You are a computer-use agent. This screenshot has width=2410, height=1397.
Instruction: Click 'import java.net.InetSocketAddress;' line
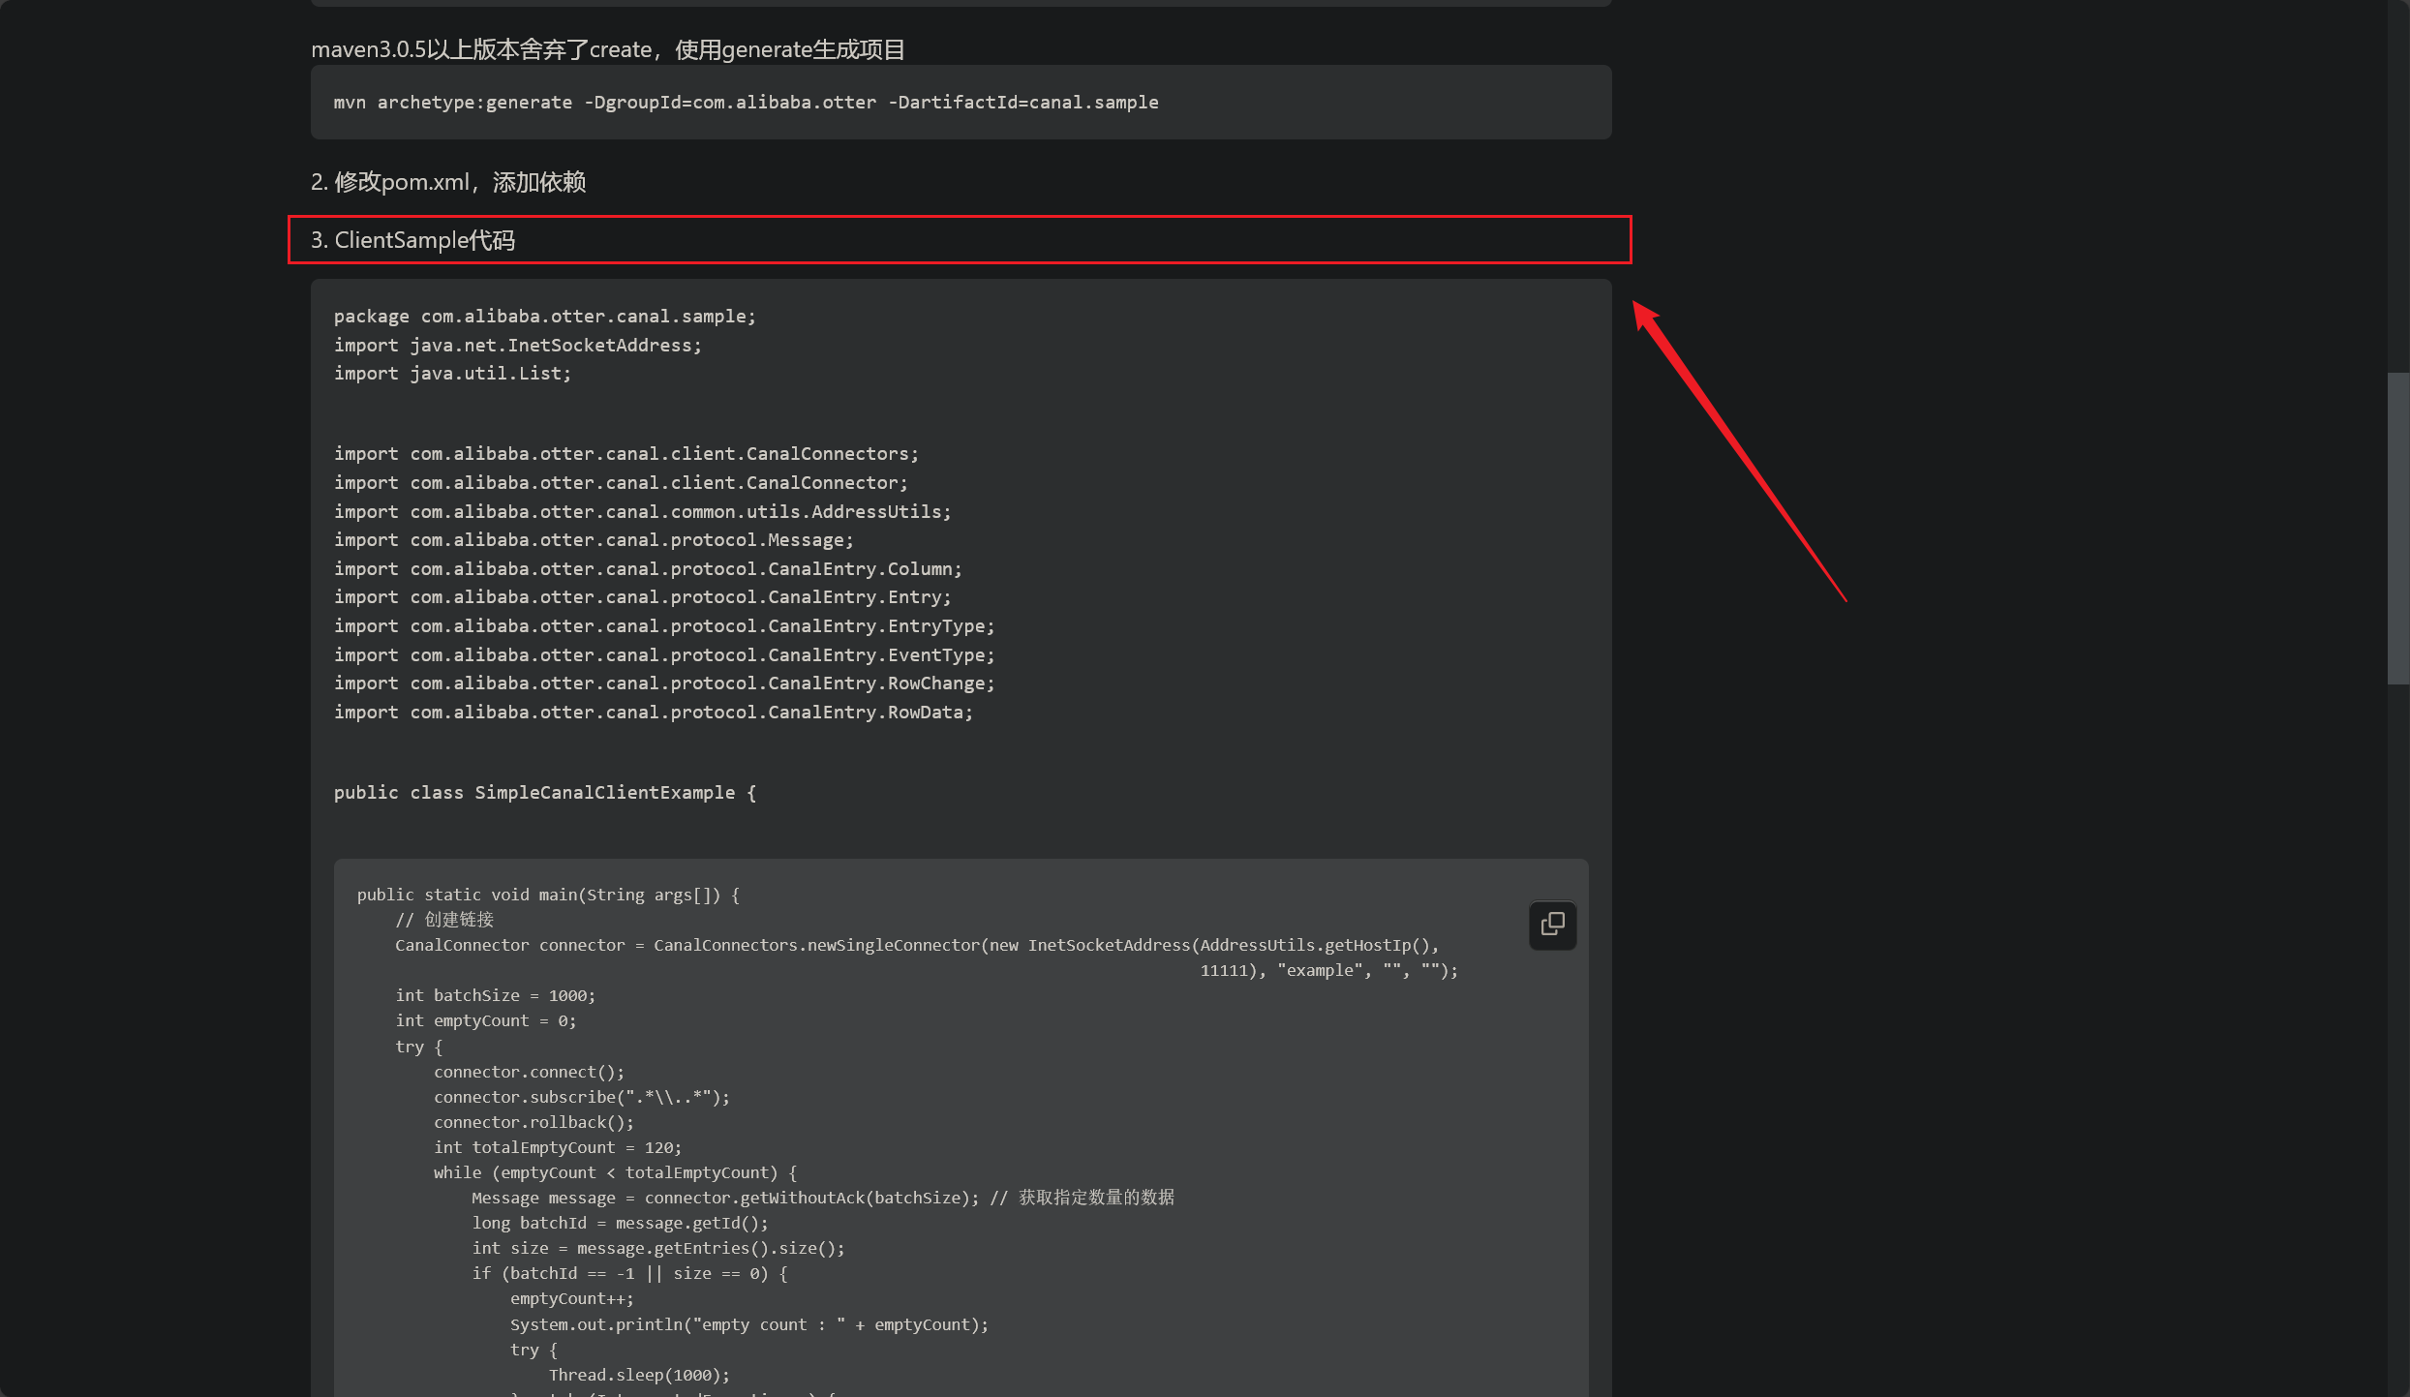click(x=518, y=346)
